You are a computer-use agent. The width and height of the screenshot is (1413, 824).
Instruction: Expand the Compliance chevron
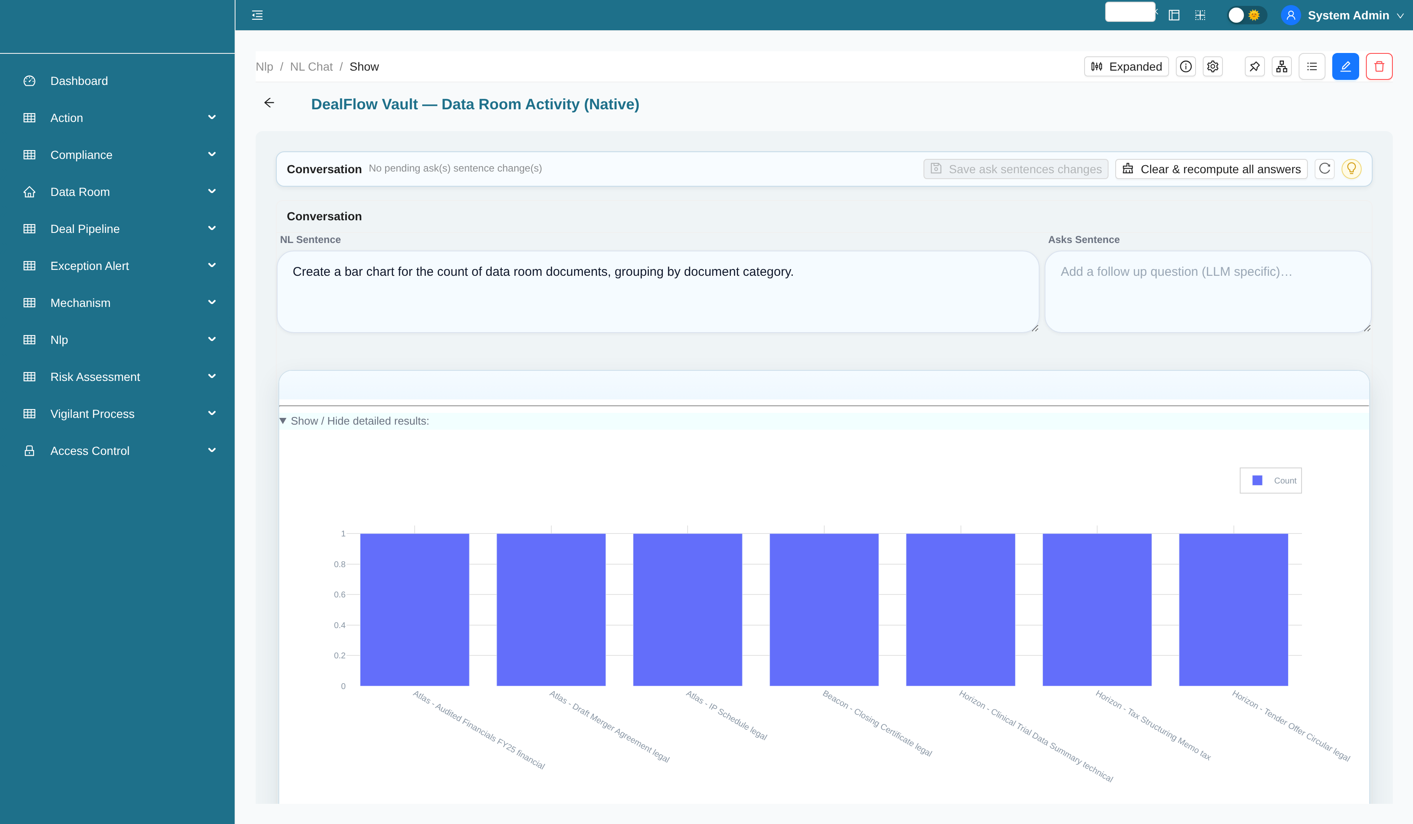coord(212,154)
